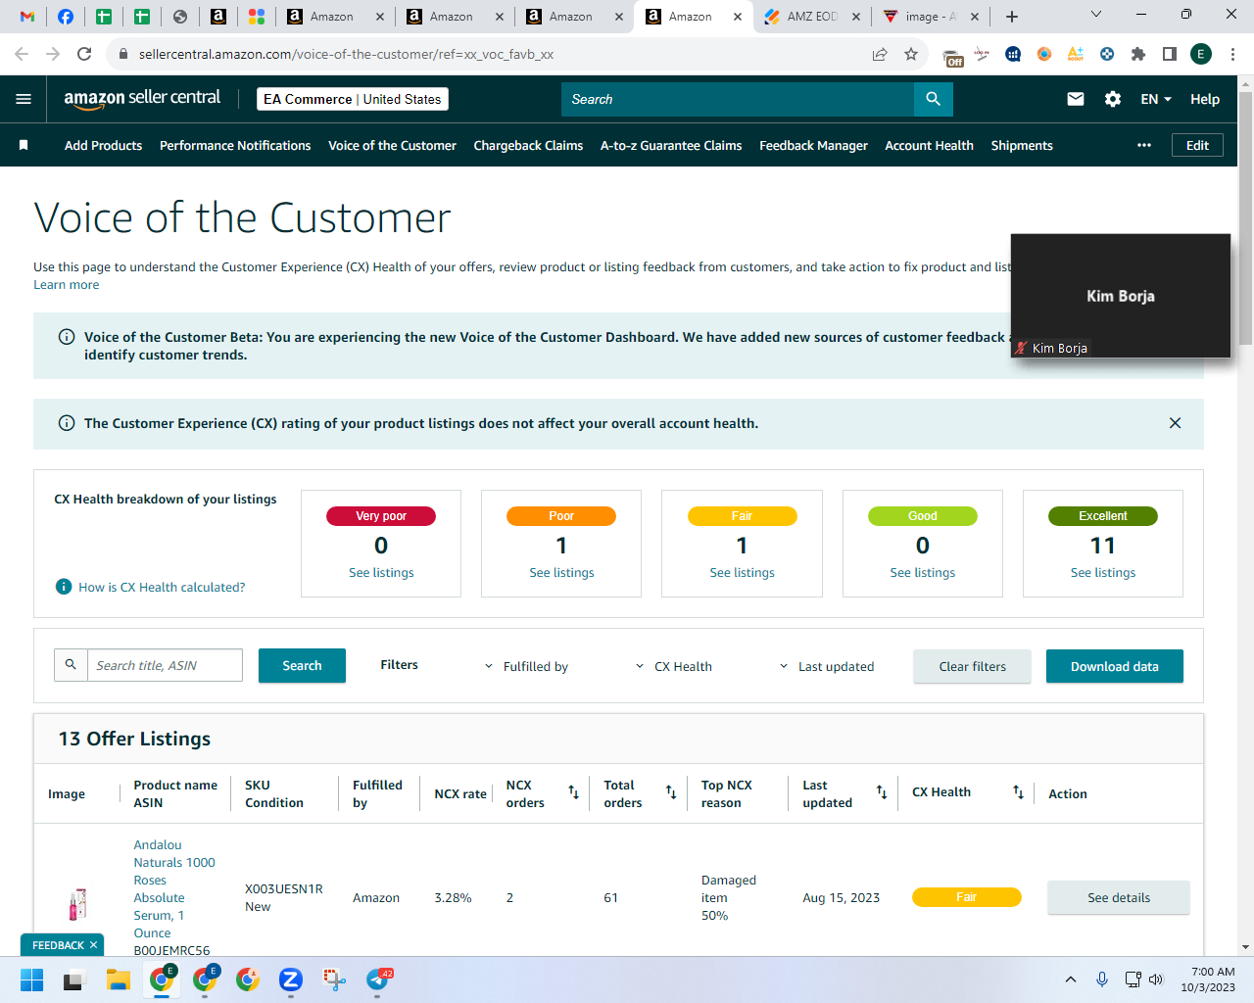
Task: Switch to the AMZ EOD tab
Action: [813, 17]
